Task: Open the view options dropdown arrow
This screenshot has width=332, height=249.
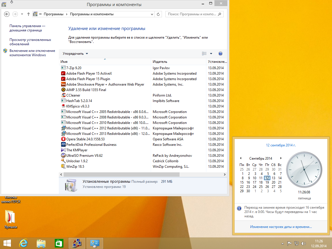Action: pyautogui.click(x=211, y=54)
